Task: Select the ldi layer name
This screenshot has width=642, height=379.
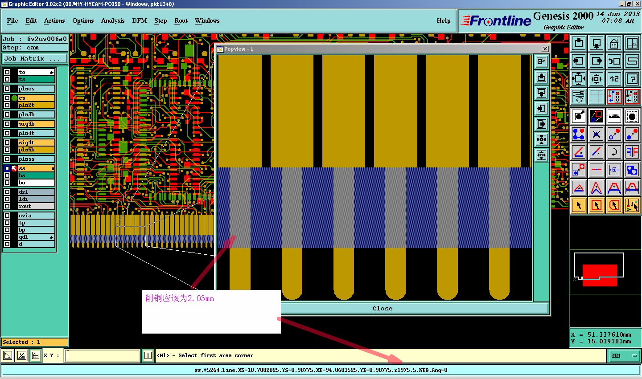Action: [x=36, y=199]
